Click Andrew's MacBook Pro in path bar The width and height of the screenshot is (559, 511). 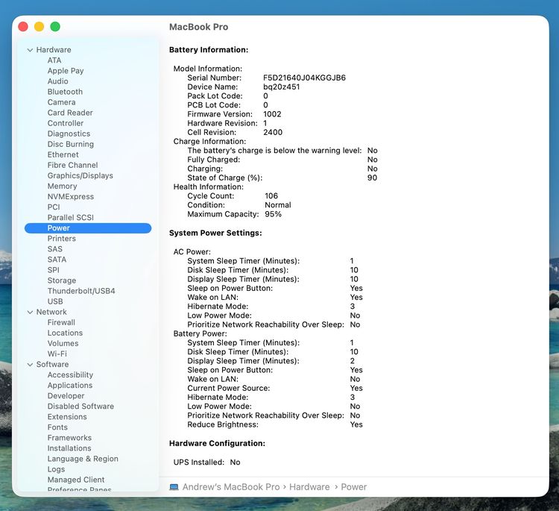click(231, 487)
